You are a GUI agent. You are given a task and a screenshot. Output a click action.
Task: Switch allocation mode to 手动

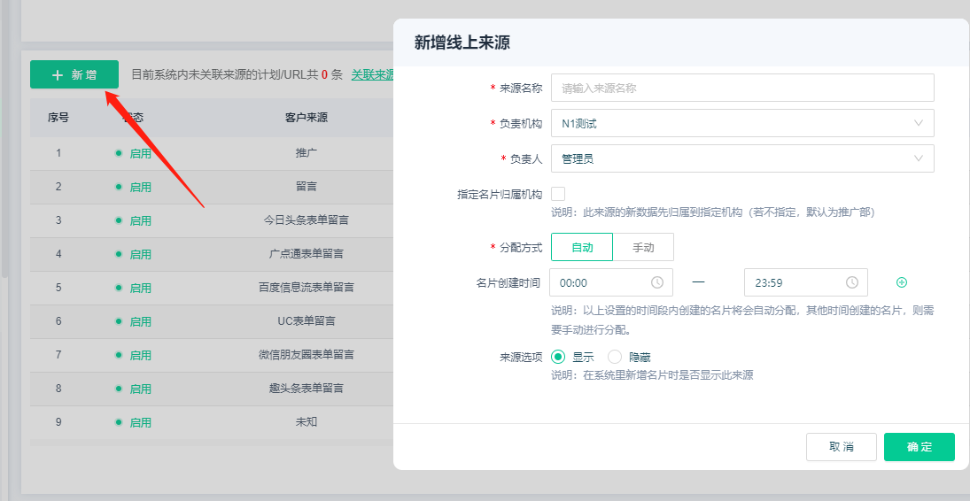(643, 247)
